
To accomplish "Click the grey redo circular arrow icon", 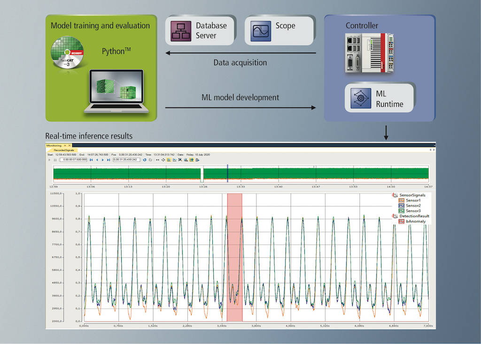I will point(150,160).
